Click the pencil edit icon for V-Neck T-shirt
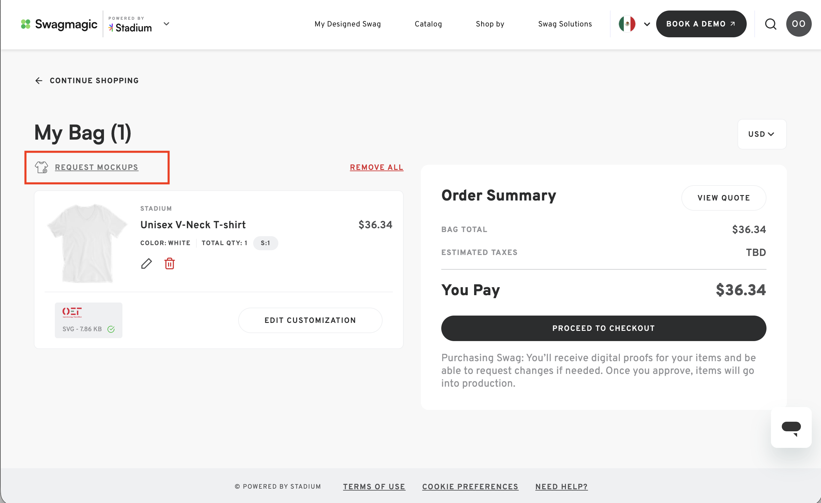 tap(146, 264)
